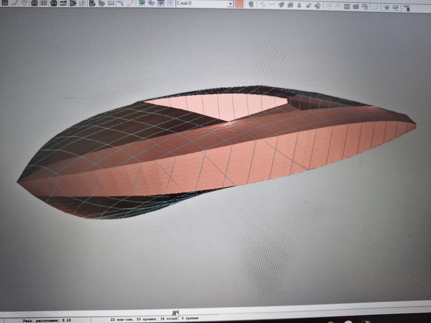Open the salmon layer color swatch

(239, 4)
